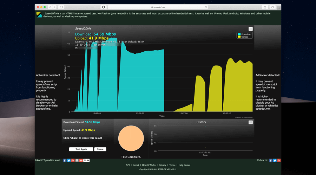This screenshot has height=175, width=316.
Task: Go forward with Safari's forward arrow
Action: coord(54,7)
